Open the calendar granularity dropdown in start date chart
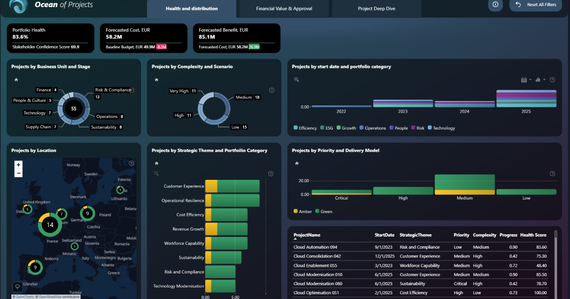The image size is (570, 299). (x=526, y=80)
